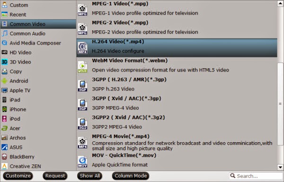
Task: Select WebM Video Format(*.webm) title
Action: (x=130, y=60)
